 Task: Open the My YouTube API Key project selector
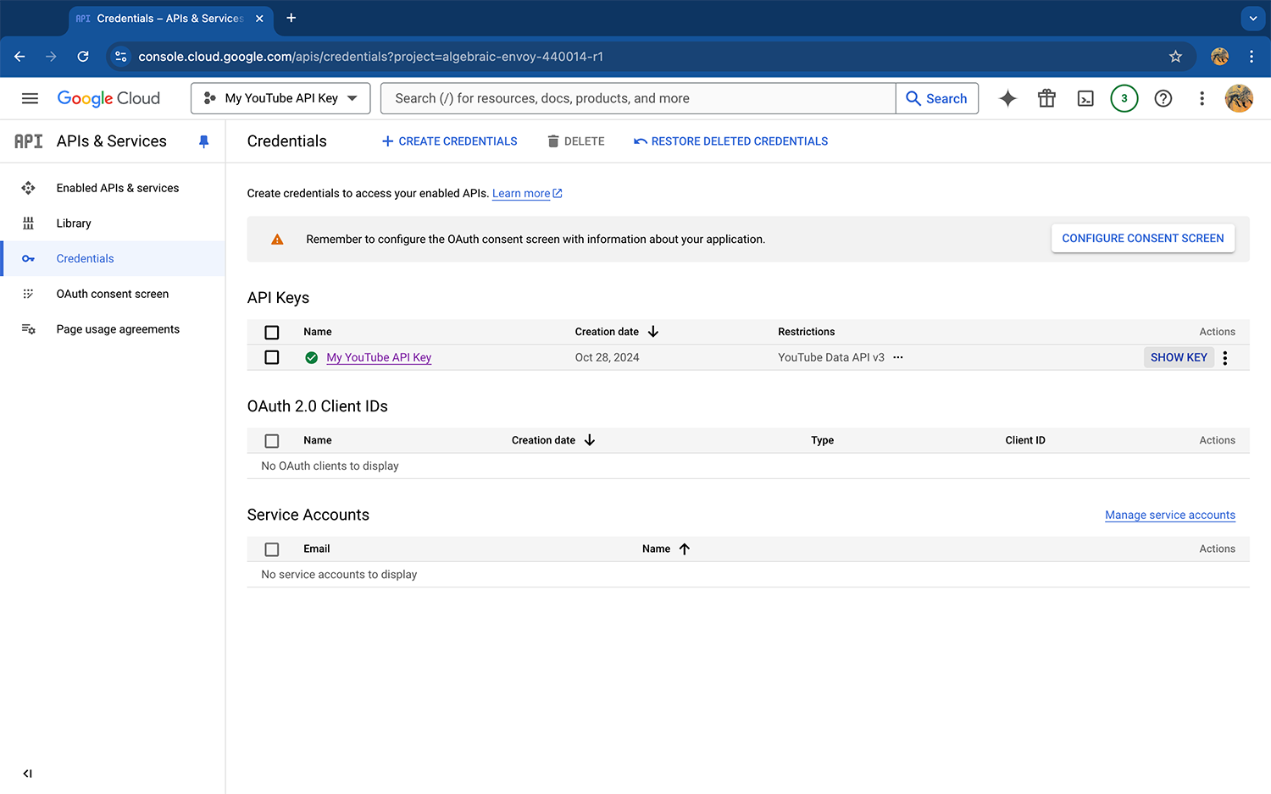coord(280,98)
